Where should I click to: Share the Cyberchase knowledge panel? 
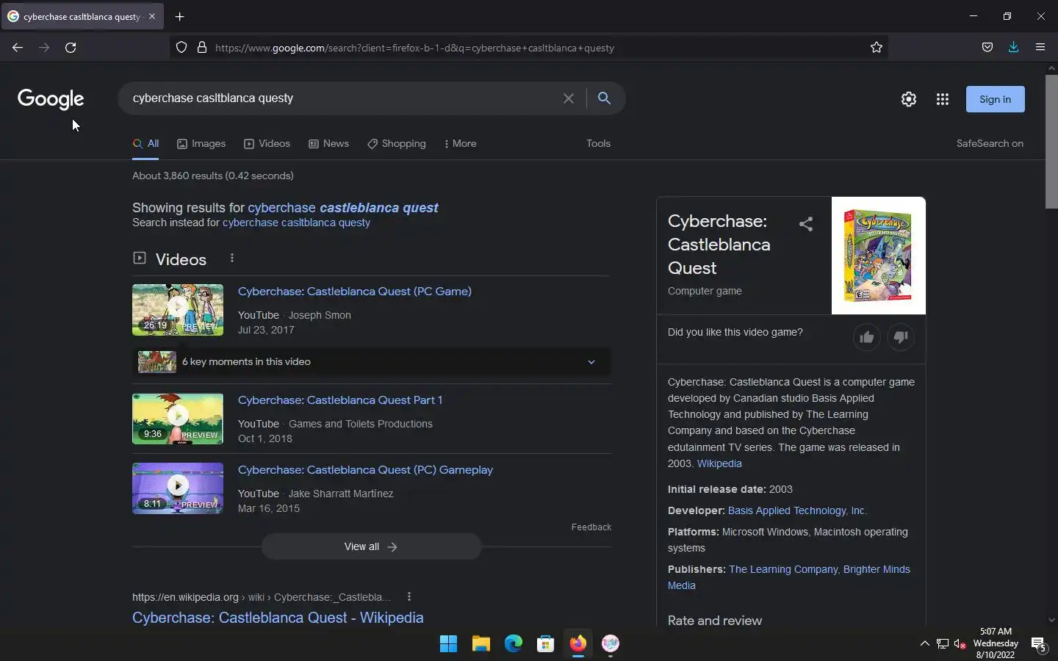pos(806,224)
